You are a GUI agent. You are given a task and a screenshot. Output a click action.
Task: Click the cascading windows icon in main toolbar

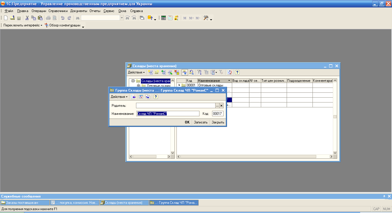pyautogui.click(x=142, y=18)
